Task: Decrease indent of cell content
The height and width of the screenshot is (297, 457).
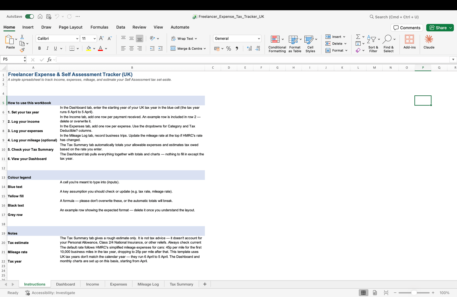Action: point(152,48)
